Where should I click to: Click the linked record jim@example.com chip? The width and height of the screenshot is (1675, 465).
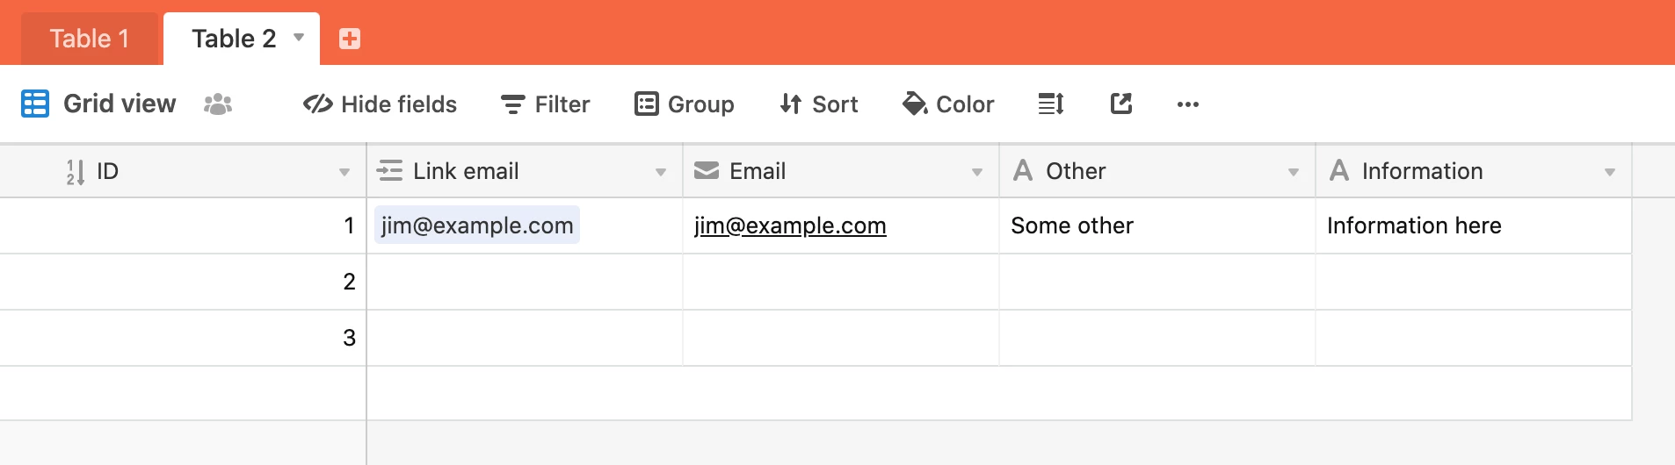pos(477,225)
